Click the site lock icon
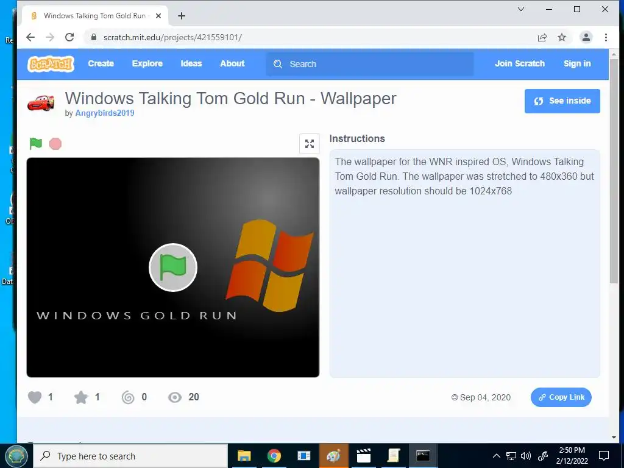Viewport: 624px width, 468px height. point(94,37)
